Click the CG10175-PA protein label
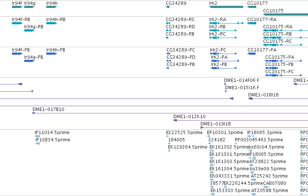Viewport: 308px width, 196px height. [x=280, y=57]
